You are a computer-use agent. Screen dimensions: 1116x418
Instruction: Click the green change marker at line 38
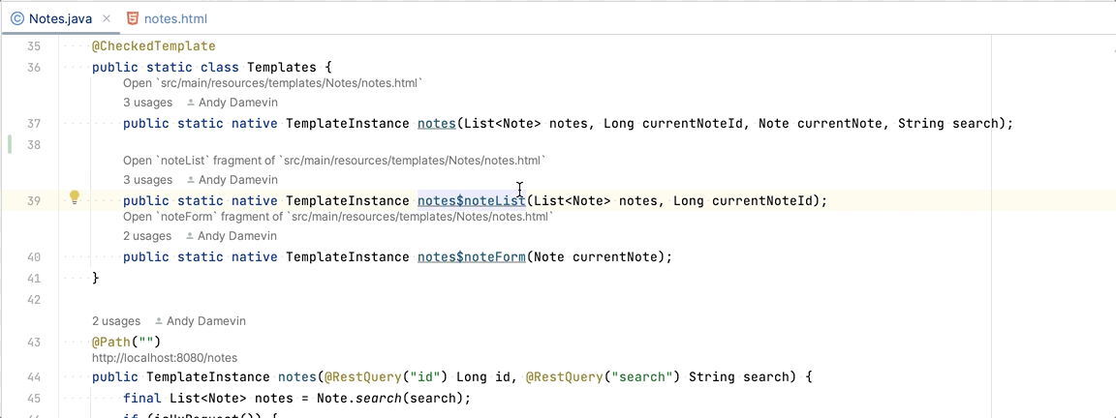click(x=10, y=145)
